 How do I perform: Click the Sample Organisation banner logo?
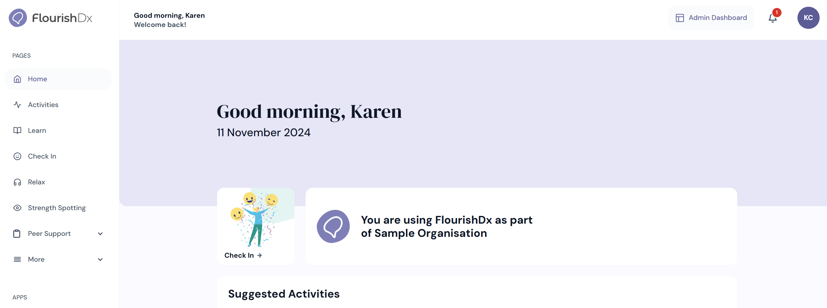[x=333, y=226]
